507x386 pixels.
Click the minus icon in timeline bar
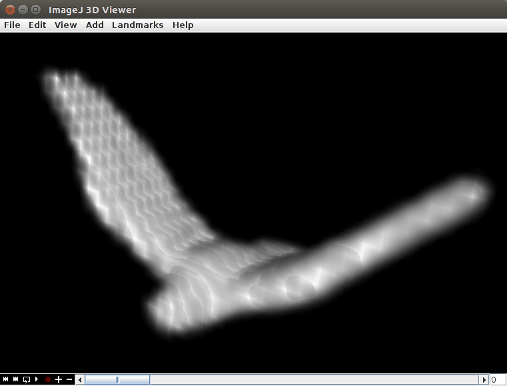pyautogui.click(x=69, y=379)
